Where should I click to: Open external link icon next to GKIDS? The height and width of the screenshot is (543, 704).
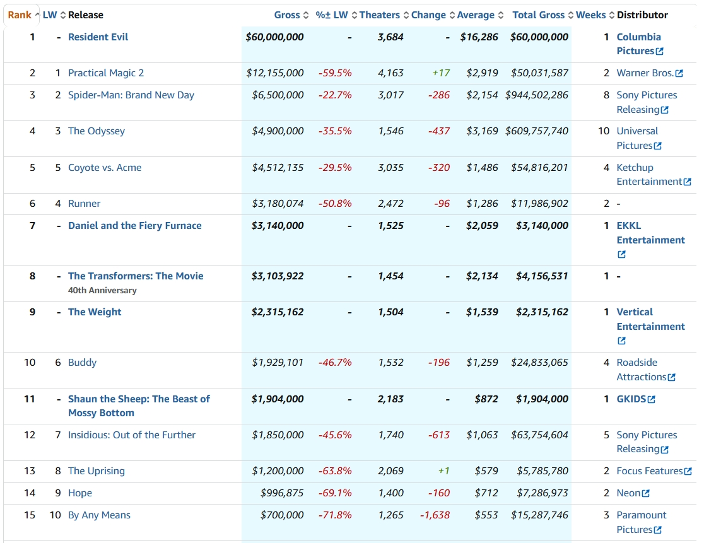652,399
